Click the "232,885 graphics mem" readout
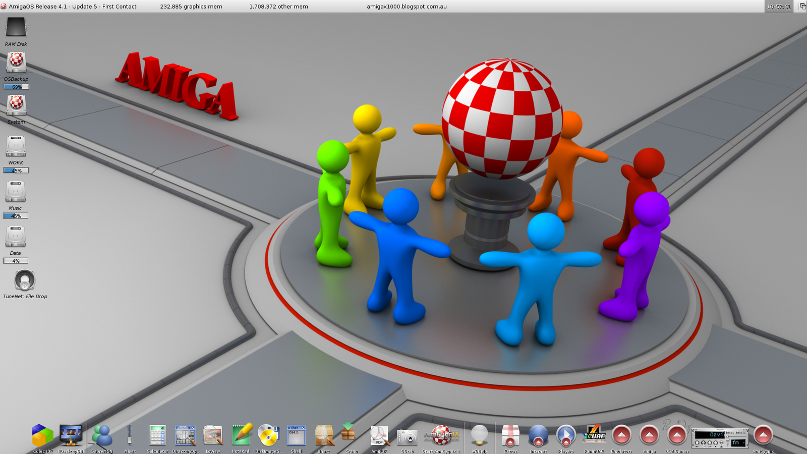 click(191, 7)
